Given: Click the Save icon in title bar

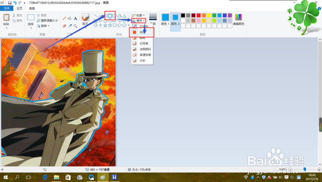Looking at the screenshot, I should [x=10, y=3].
